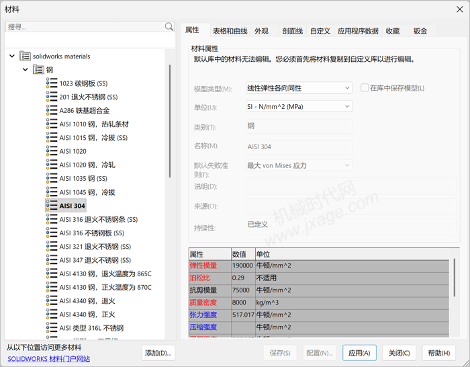470x367 pixels.
Task: Click the 来源(O) source field
Action: [351, 206]
